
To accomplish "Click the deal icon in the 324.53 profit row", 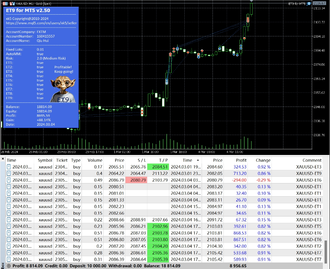I will click(x=9, y=167).
